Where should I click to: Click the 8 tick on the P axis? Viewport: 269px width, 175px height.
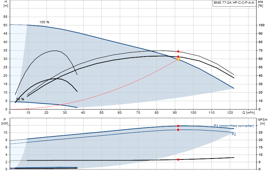pyautogui.click(x=6, y=140)
